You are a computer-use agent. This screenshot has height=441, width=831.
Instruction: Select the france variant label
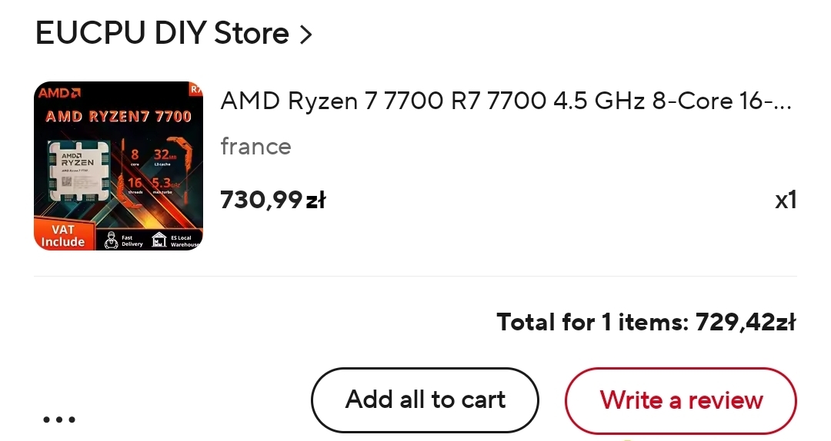255,146
